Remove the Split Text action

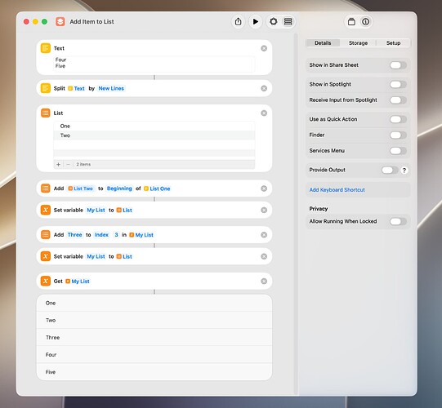(x=264, y=88)
